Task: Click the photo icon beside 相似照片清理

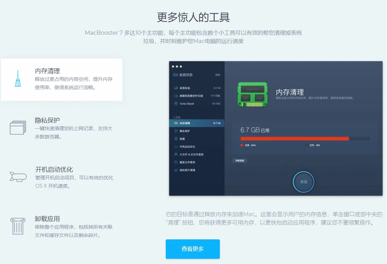Action: 176,170
